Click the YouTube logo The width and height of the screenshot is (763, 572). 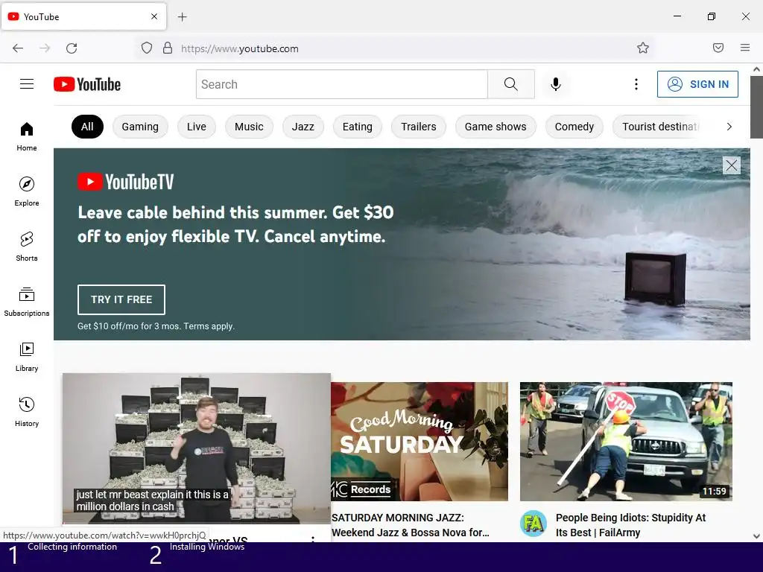click(87, 84)
